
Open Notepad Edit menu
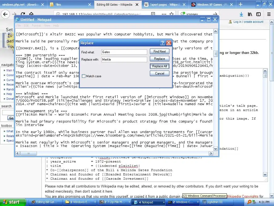tap(26, 25)
